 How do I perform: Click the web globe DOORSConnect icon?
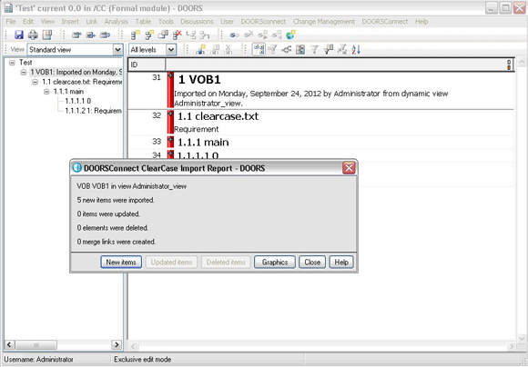tap(290, 35)
